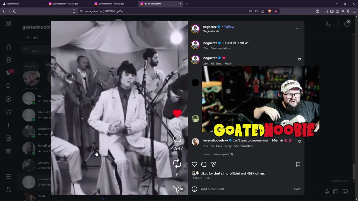Save the post with the bookmark icon

298,164
